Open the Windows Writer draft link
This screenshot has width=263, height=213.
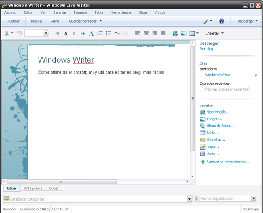click(x=218, y=75)
